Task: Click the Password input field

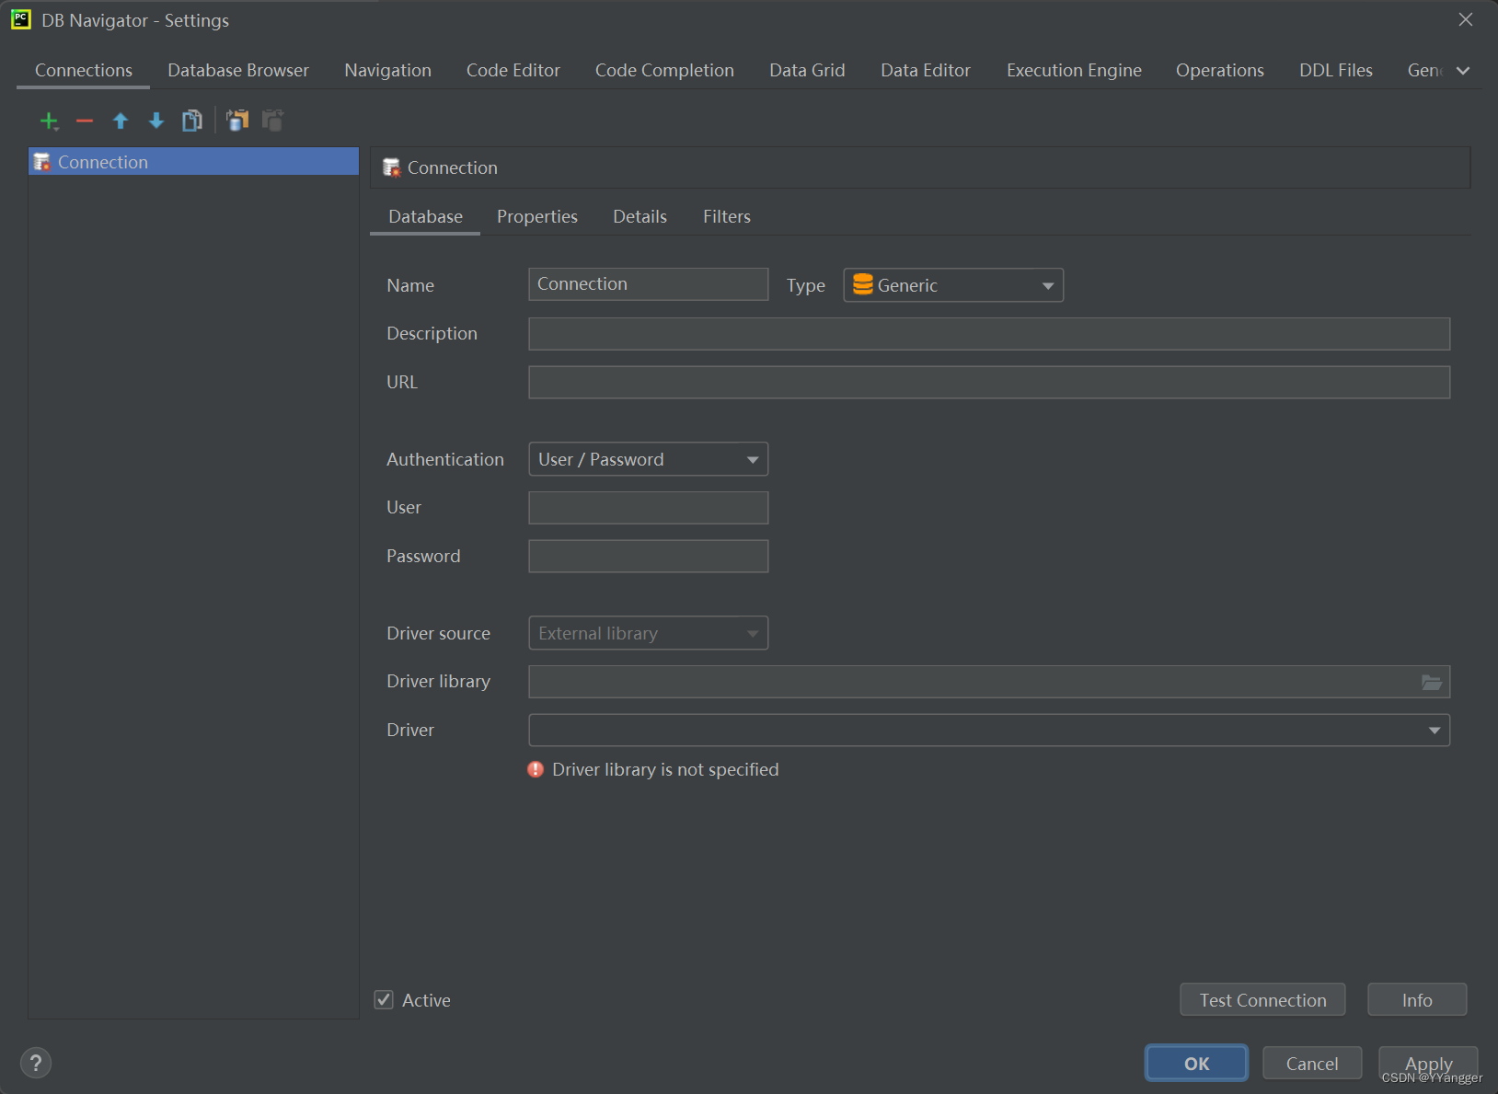Action: point(649,557)
